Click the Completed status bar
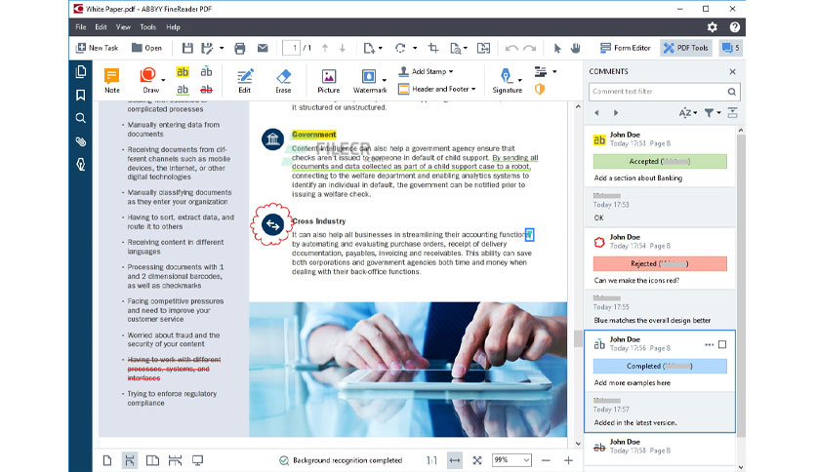816x472 pixels. pos(660,366)
